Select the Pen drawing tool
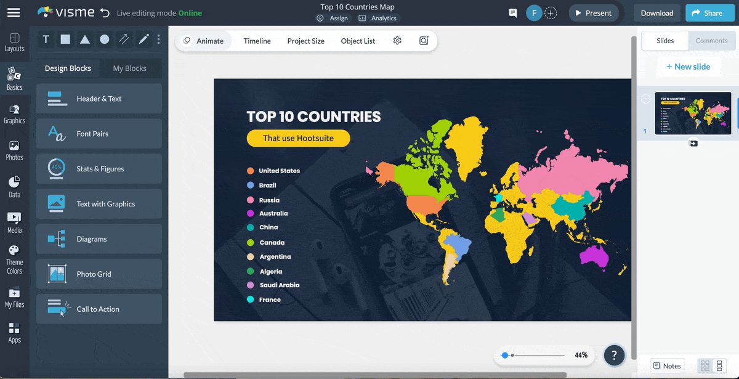 pyautogui.click(x=143, y=39)
